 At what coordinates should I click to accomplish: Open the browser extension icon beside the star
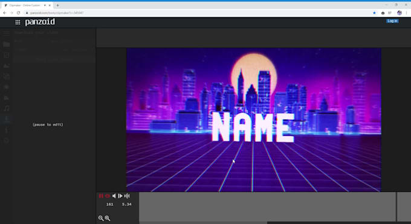(383, 13)
